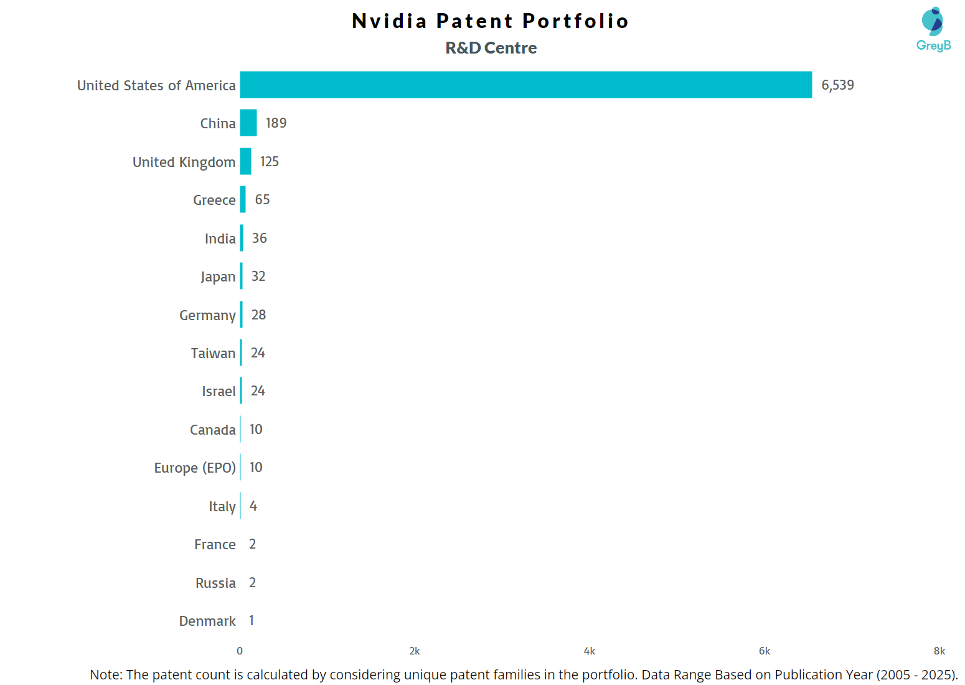Click the patent count note text
Screen dimensions: 965x685
tap(524, 674)
